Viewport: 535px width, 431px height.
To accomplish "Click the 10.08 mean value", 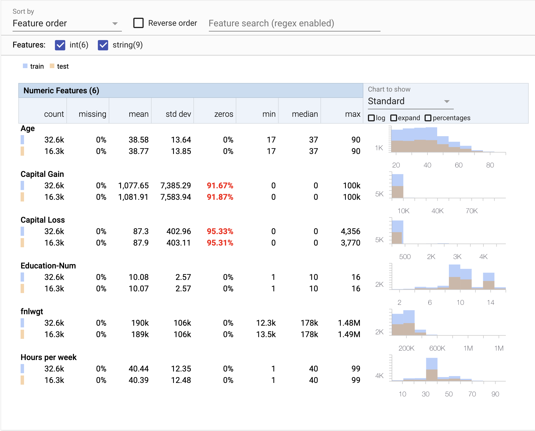I will pyautogui.click(x=139, y=277).
